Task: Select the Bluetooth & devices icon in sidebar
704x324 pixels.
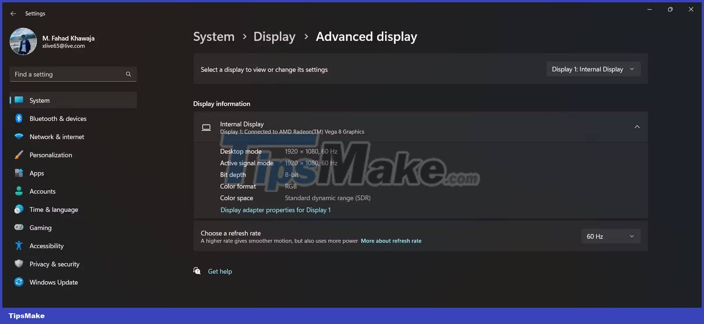Action: (18, 118)
